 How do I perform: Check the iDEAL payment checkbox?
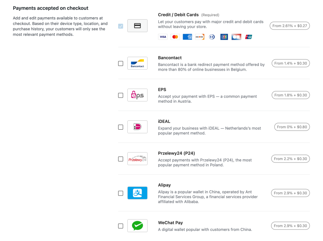121,127
